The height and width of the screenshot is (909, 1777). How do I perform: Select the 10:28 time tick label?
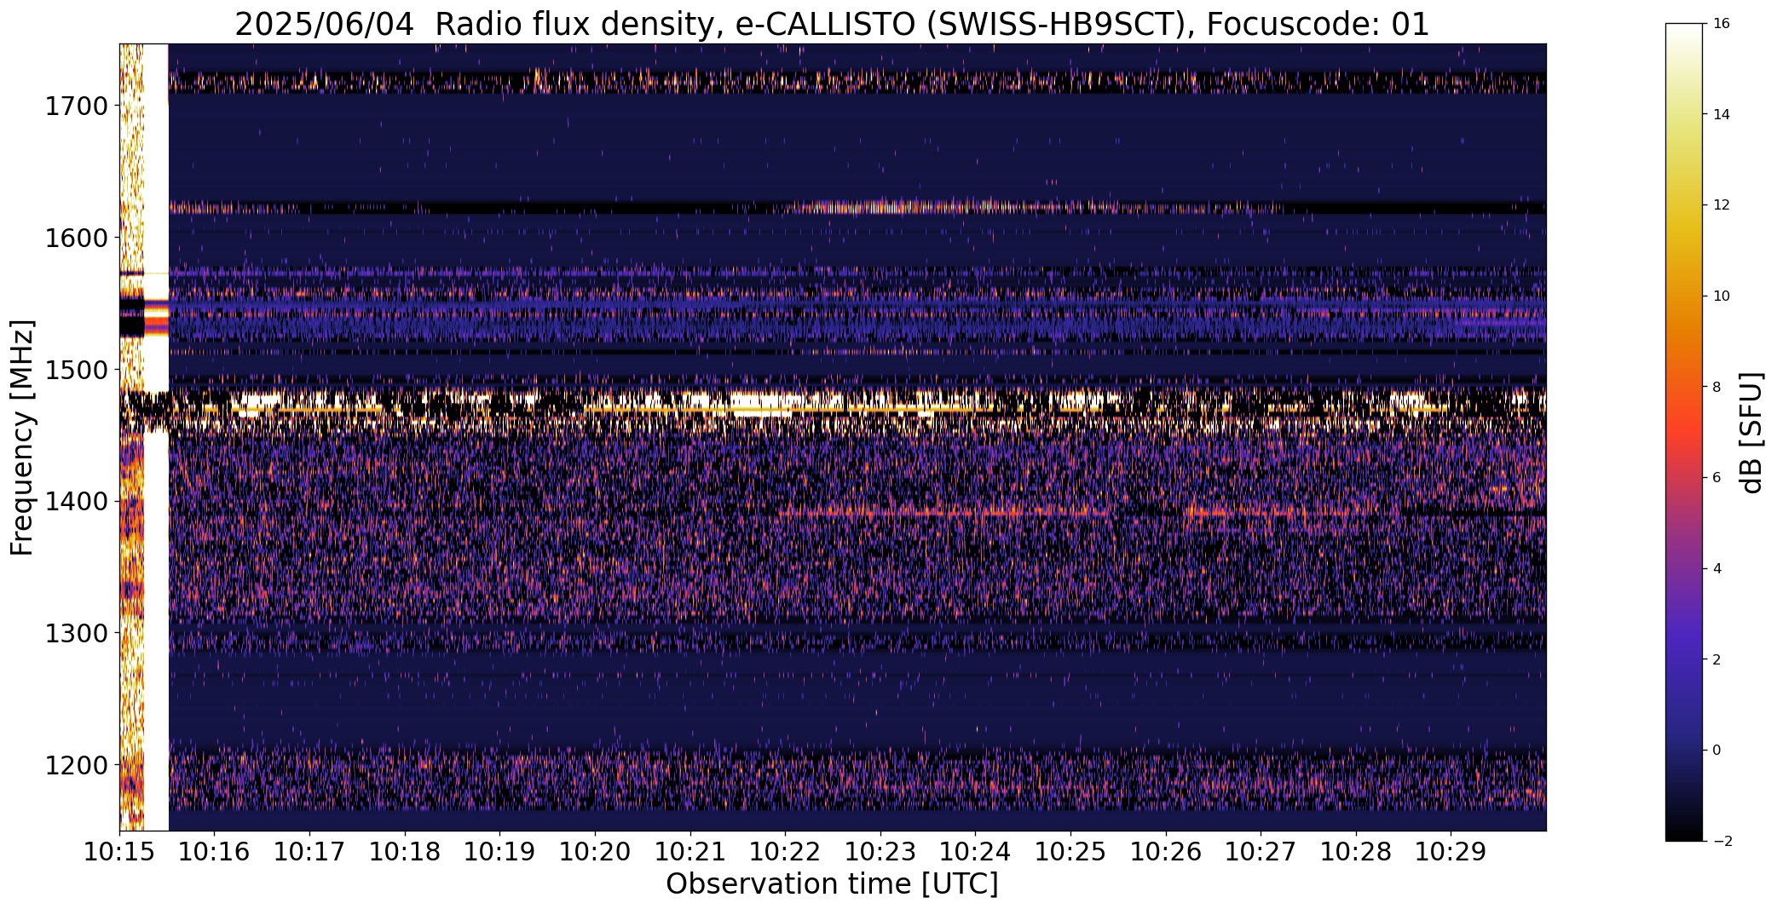coord(1356,852)
